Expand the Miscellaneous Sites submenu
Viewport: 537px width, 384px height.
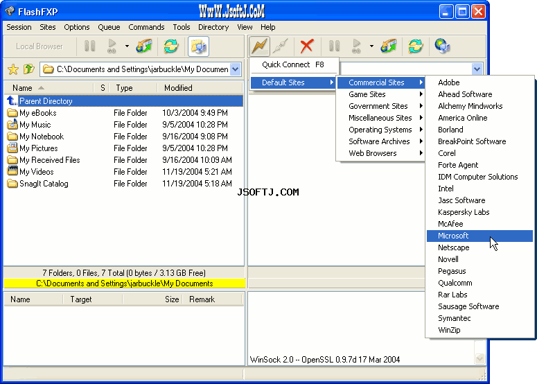380,118
